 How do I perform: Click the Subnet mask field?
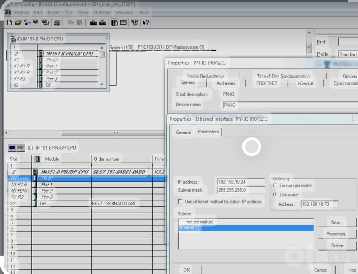241,190
